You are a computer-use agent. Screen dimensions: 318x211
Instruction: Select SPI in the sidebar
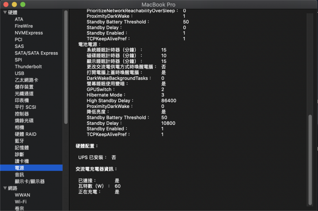point(18,60)
